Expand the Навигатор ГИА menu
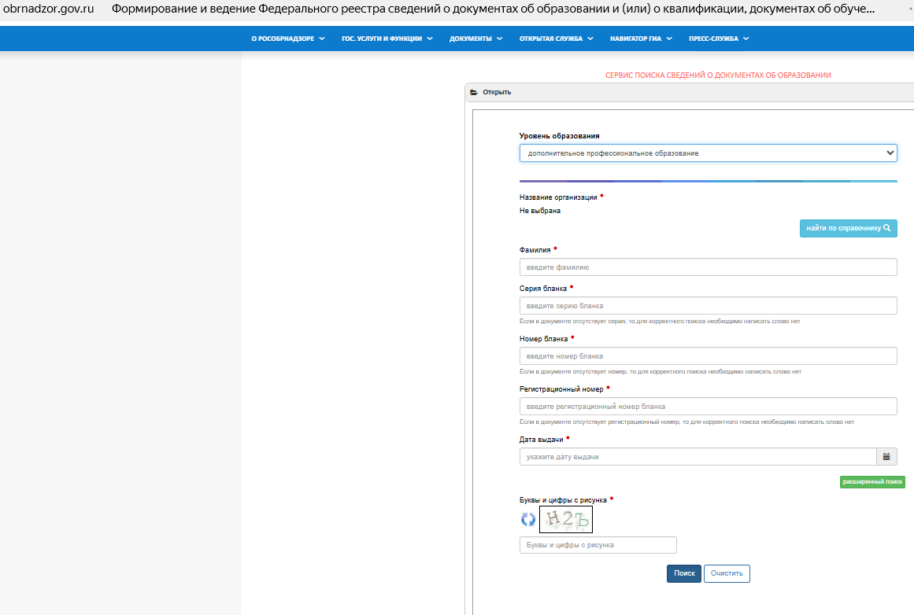The width and height of the screenshot is (914, 615). pyautogui.click(x=641, y=39)
